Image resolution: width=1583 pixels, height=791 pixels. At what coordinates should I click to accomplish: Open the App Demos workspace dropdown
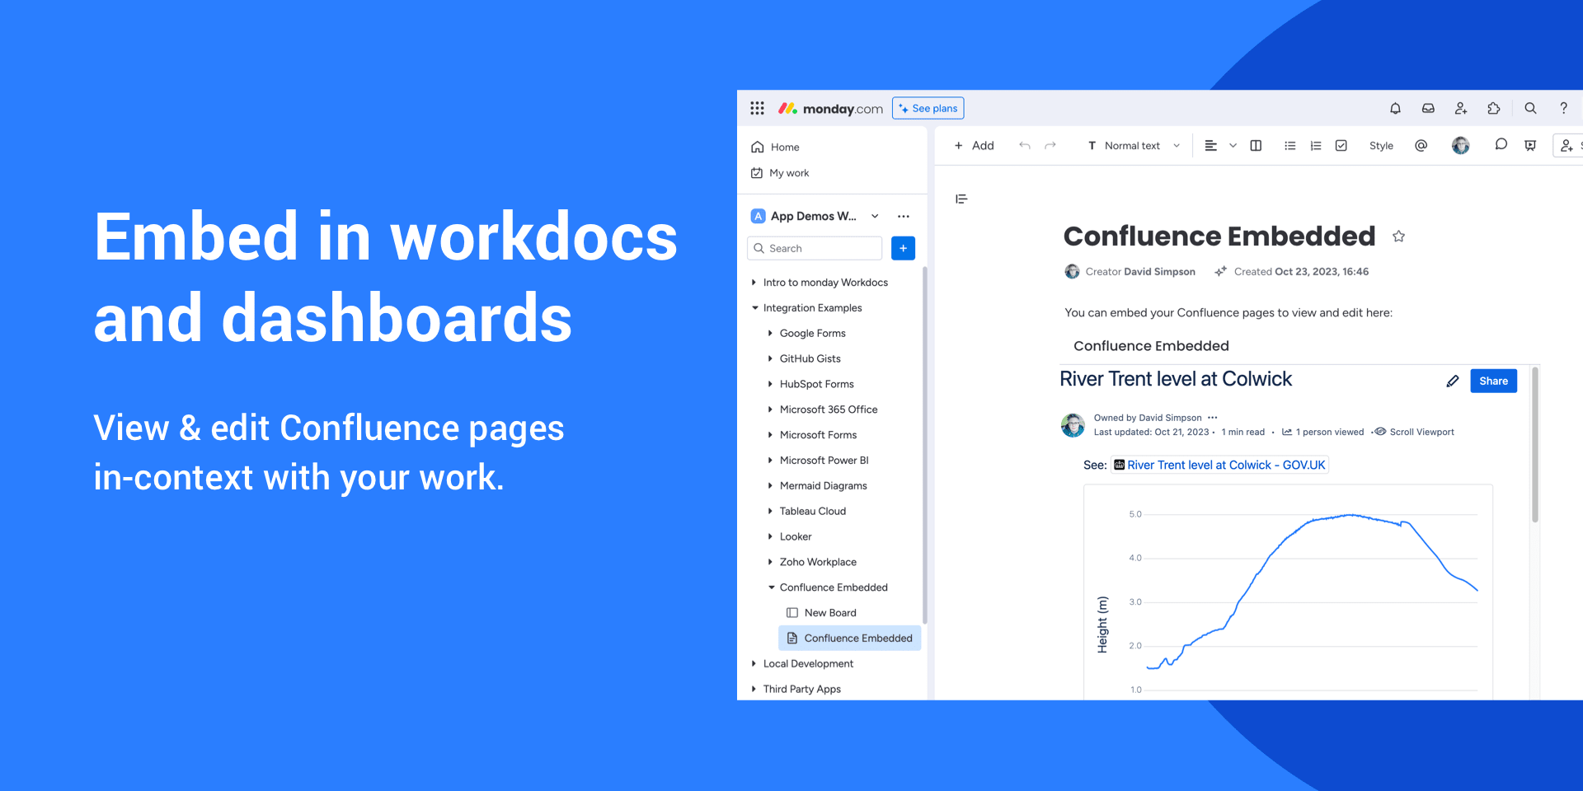tap(875, 216)
